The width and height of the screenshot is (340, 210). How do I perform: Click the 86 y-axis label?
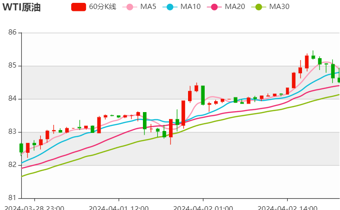(x=12, y=33)
